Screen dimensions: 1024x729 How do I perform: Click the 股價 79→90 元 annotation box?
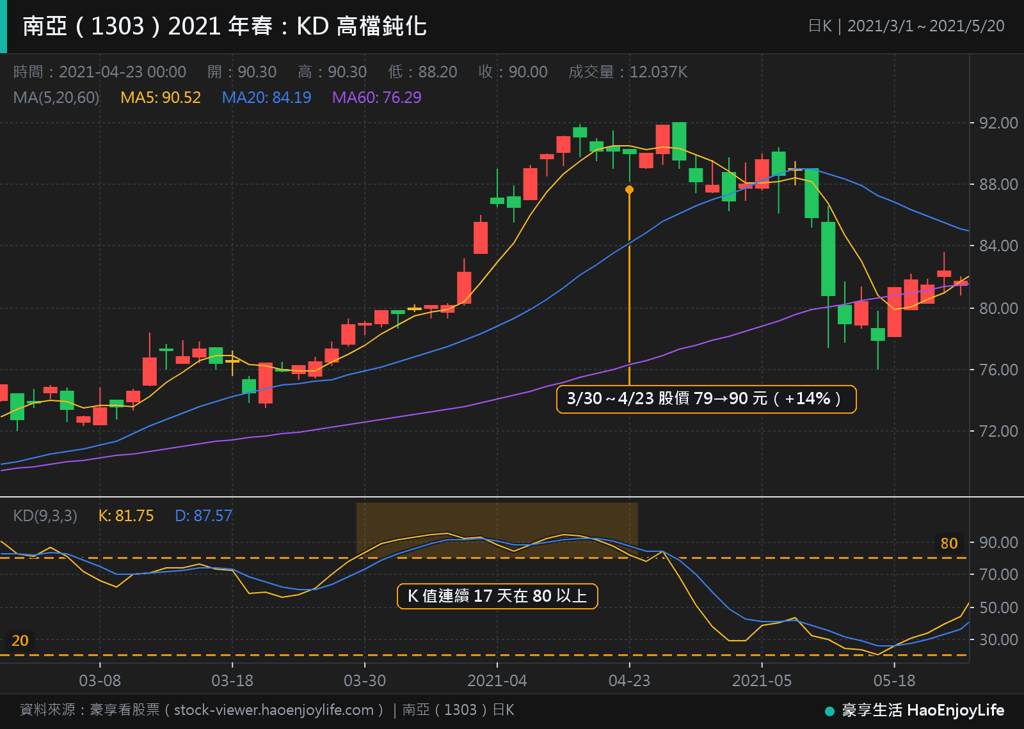(707, 399)
